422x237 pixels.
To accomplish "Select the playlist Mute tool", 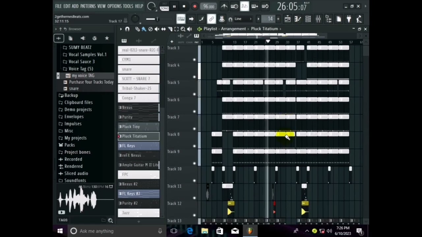I will point(157,29).
